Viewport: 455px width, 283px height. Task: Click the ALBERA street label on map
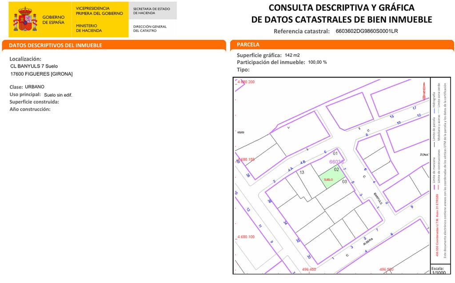(367, 241)
